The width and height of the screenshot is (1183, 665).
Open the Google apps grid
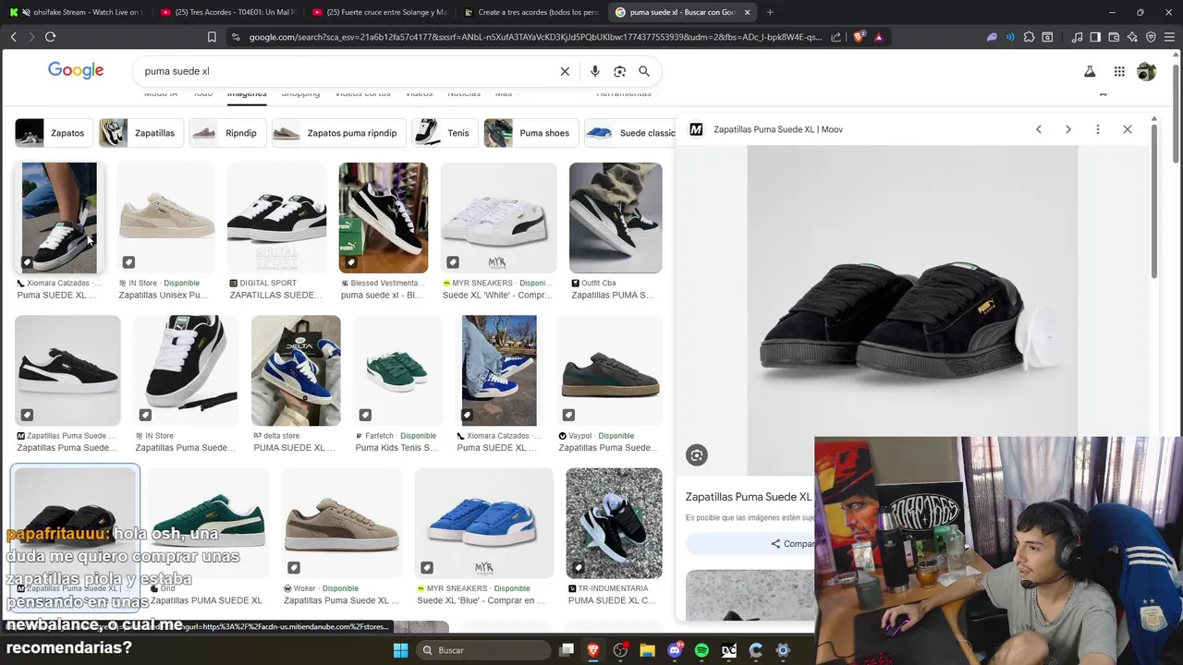pyautogui.click(x=1119, y=71)
